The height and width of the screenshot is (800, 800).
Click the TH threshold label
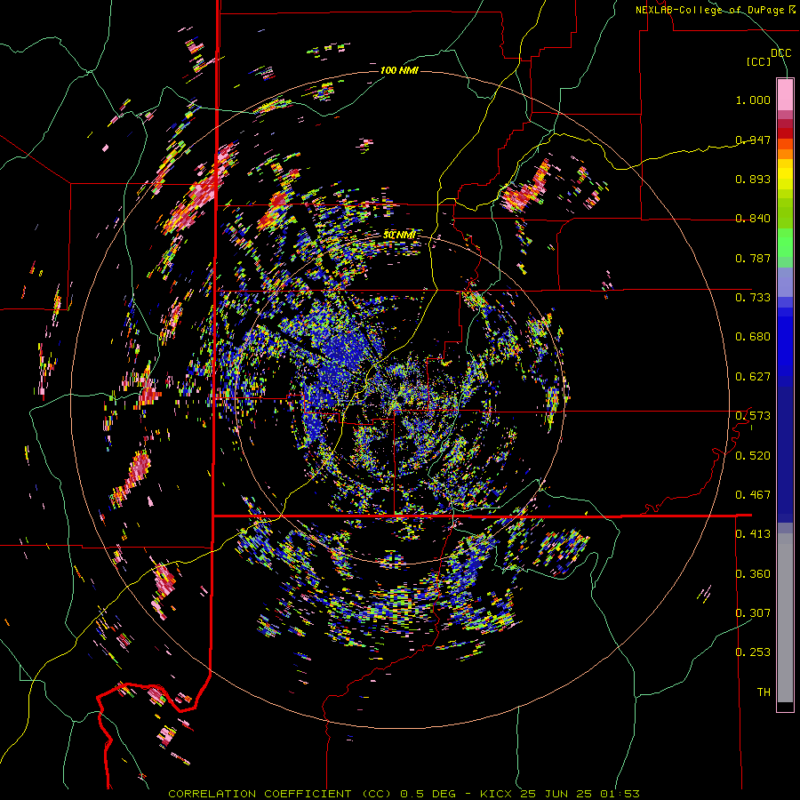pos(764,692)
